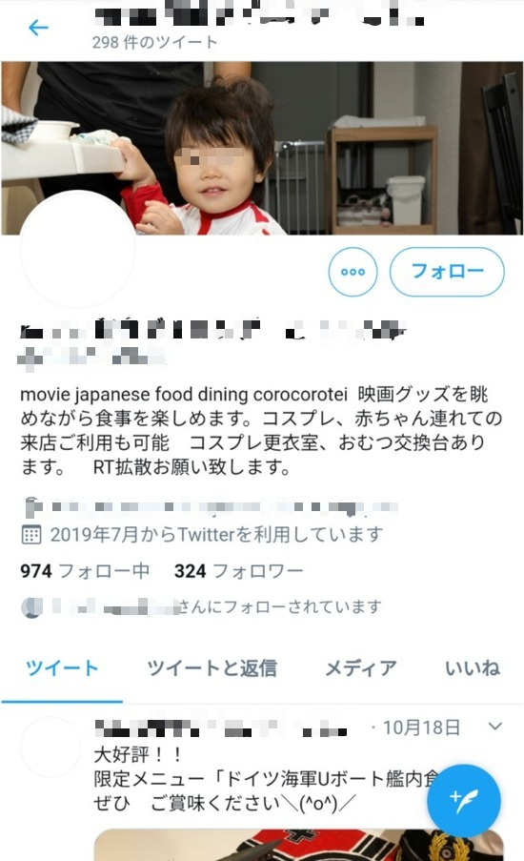
Task: Open the round profile picture
Action: coord(77,250)
